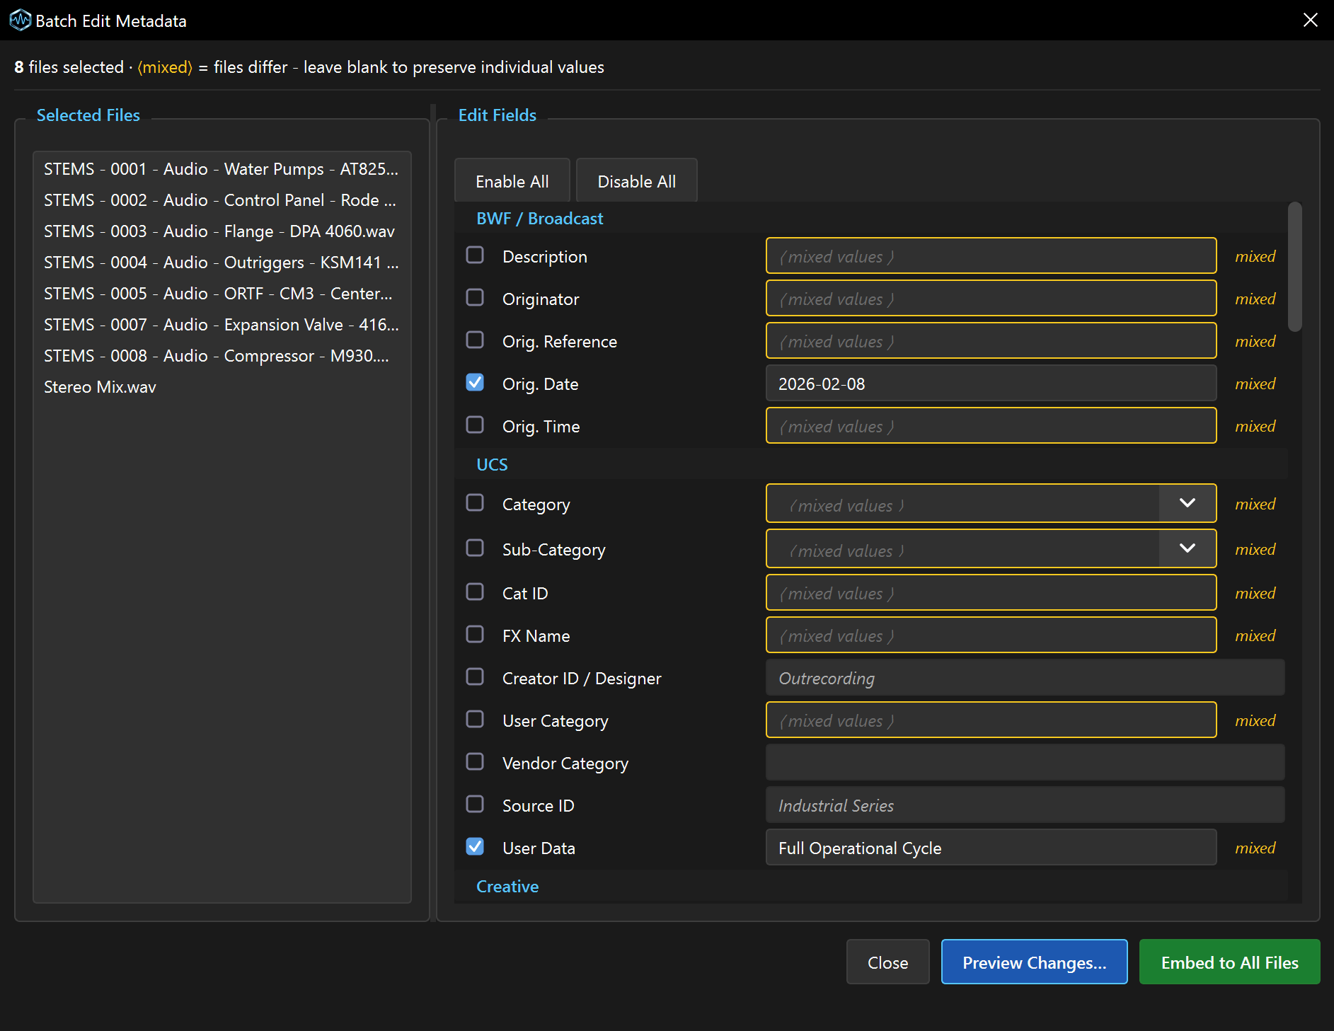Select file STEMS - 0005 ORTF CM3
Screen dimensions: 1334x1031
click(x=222, y=294)
